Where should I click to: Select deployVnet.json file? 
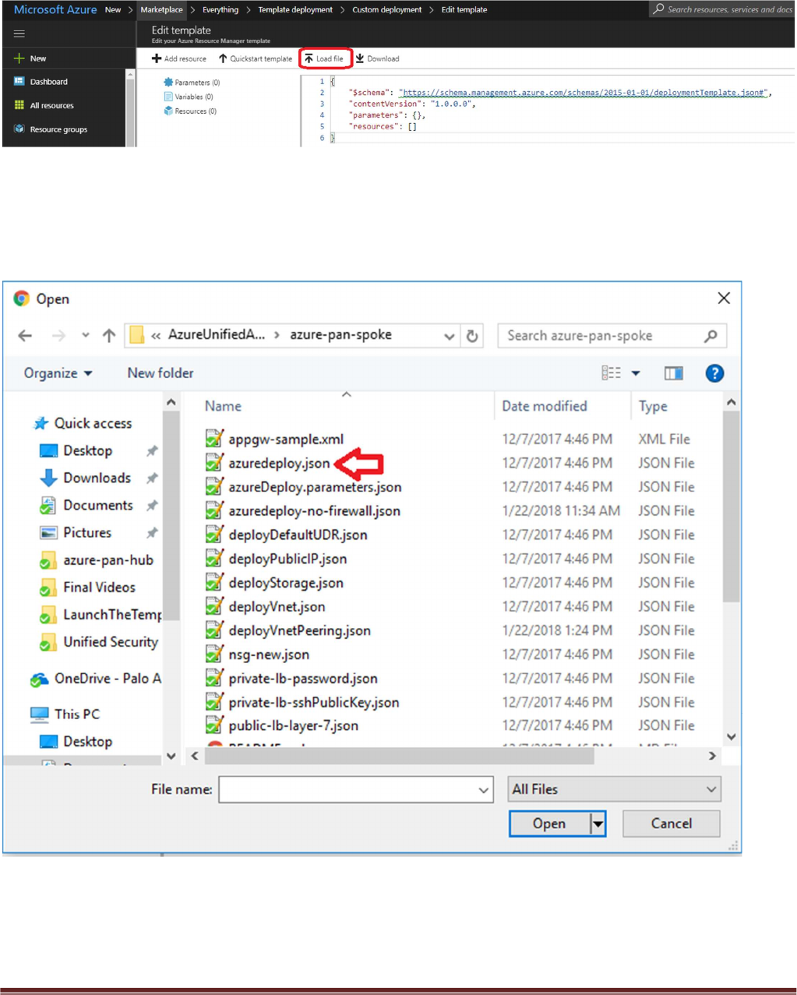pyautogui.click(x=277, y=607)
